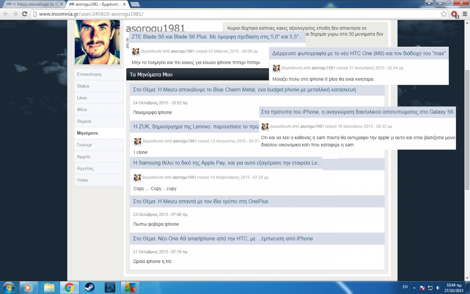This screenshot has width=470, height=294.
Task: Click asorogu1981 author link dated 31 Ιανουάριος 2015
Action: point(324,68)
